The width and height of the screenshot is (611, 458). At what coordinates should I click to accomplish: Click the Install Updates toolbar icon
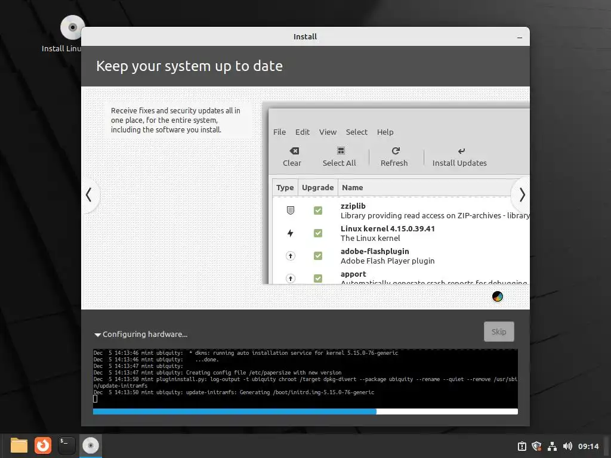point(461,151)
